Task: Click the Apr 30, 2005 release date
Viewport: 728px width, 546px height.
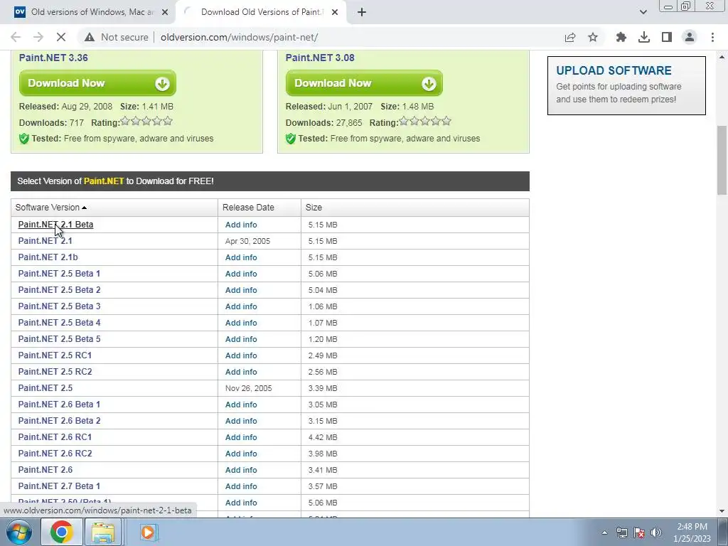Action: tap(247, 241)
